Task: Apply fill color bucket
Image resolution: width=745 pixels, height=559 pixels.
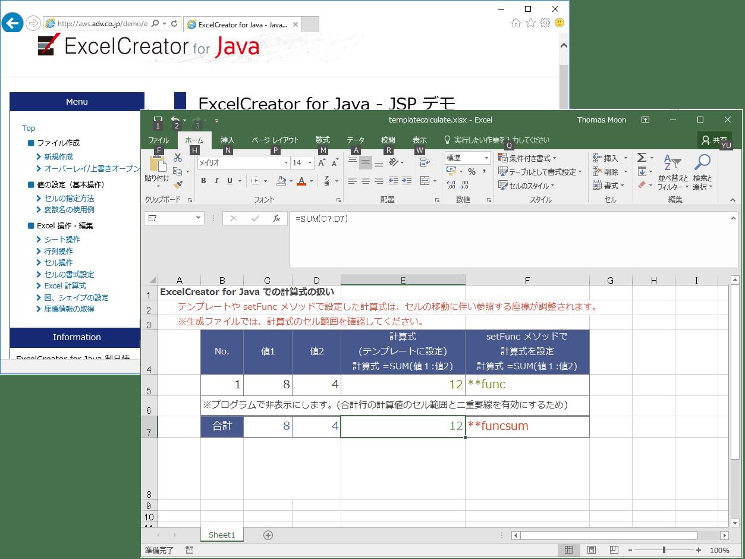Action: coord(282,181)
